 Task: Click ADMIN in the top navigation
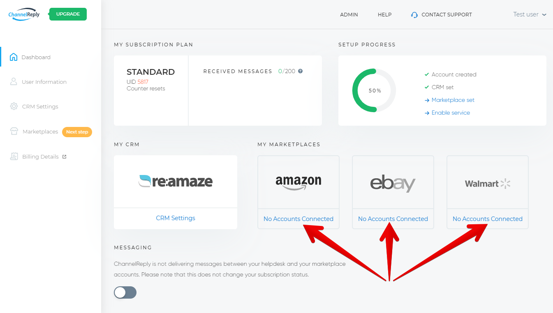point(349,15)
